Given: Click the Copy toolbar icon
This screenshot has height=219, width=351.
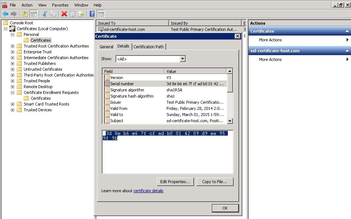Looking at the screenshot, I should pyautogui.click(x=53, y=14).
